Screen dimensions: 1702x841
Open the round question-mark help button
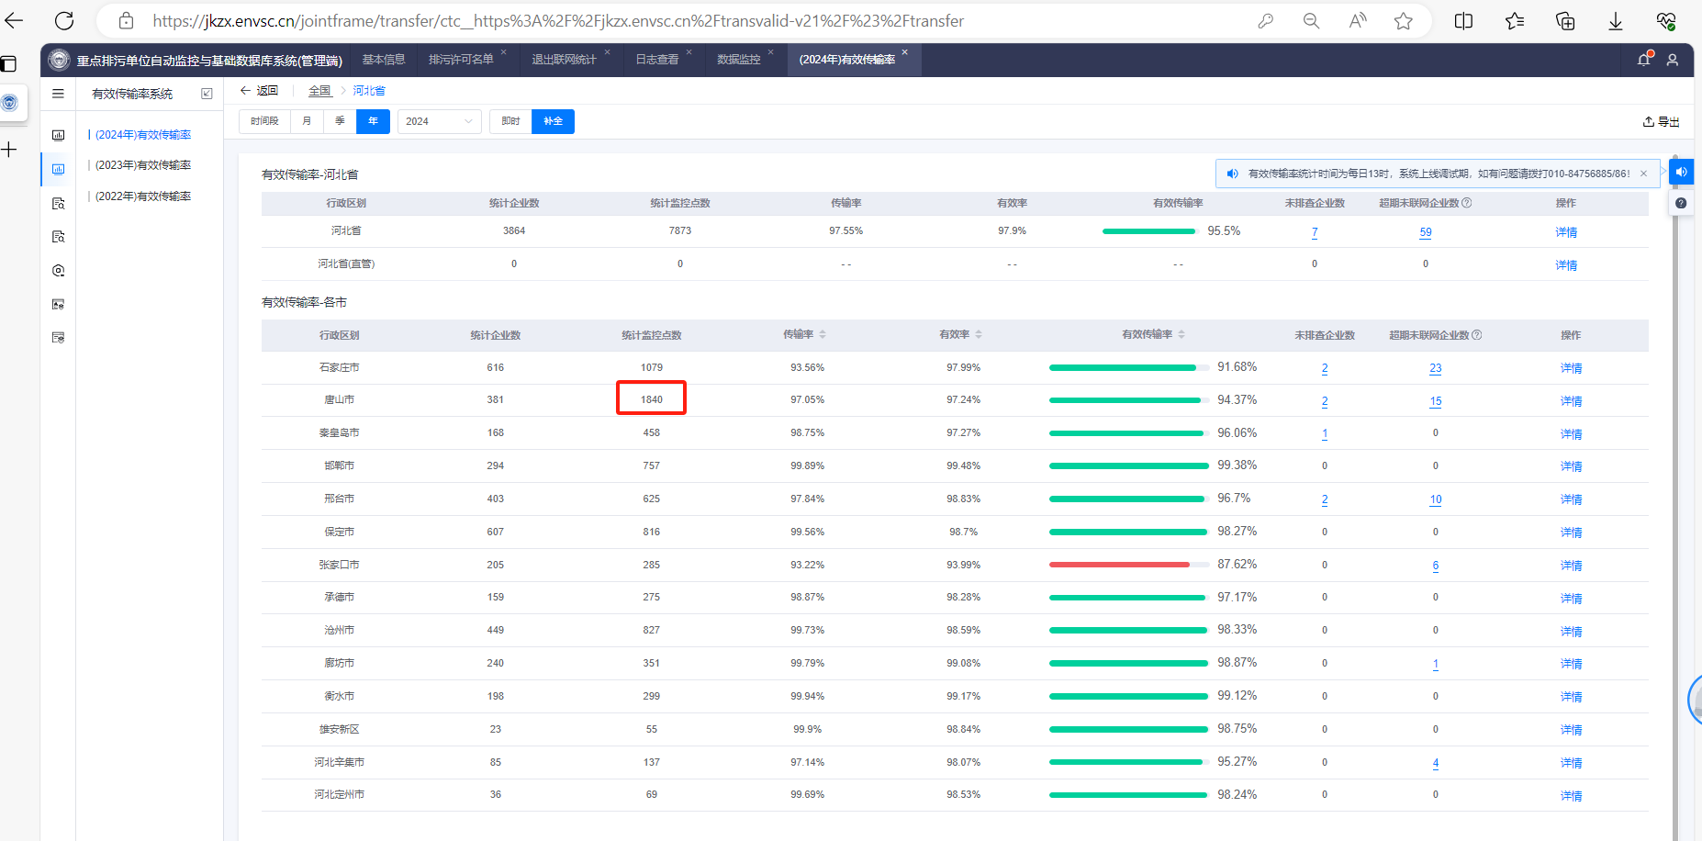tap(1681, 203)
